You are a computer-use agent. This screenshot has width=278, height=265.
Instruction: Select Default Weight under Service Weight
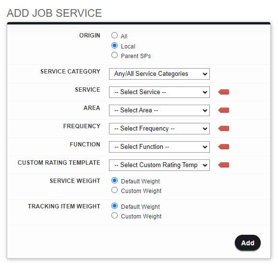pos(114,181)
